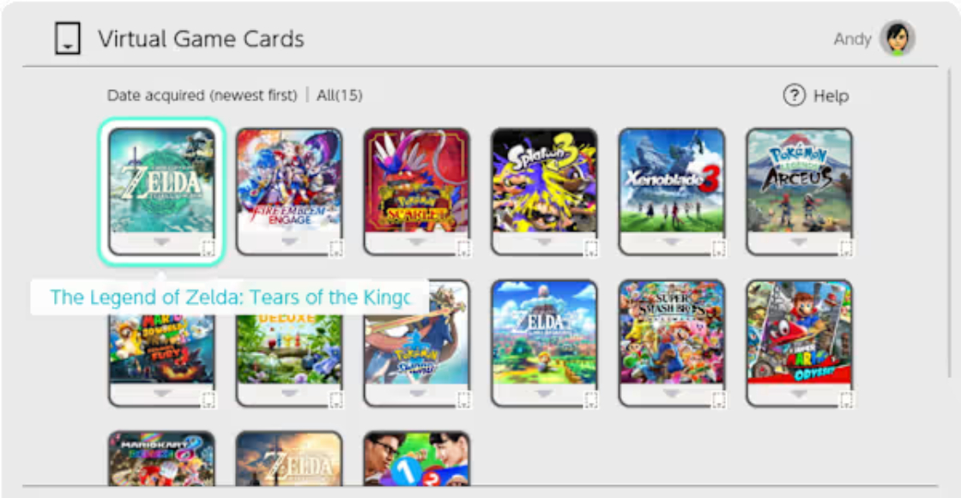Open the Splatoon 3 game card
The height and width of the screenshot is (498, 961).
(544, 192)
